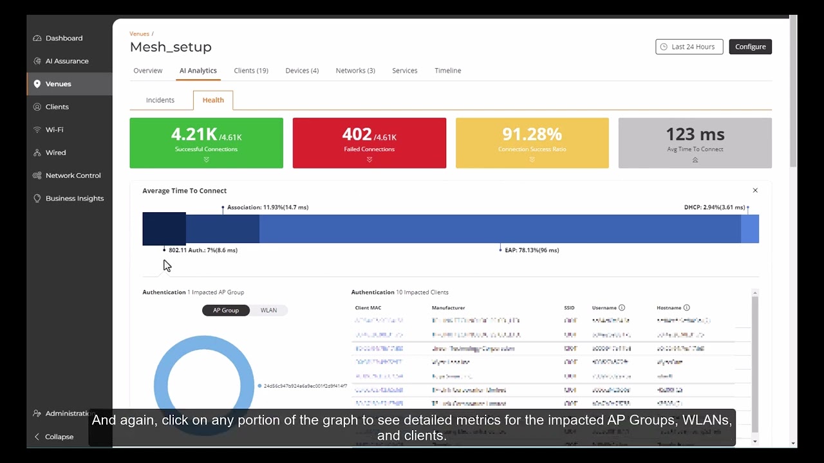Open the Network Control sidebar icon
This screenshot has height=463, width=824.
point(37,176)
